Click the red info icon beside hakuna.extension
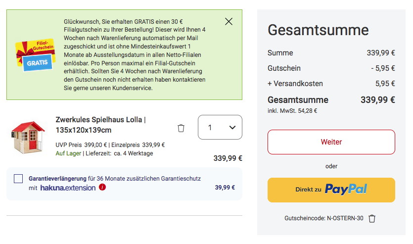 pyautogui.click(x=102, y=188)
